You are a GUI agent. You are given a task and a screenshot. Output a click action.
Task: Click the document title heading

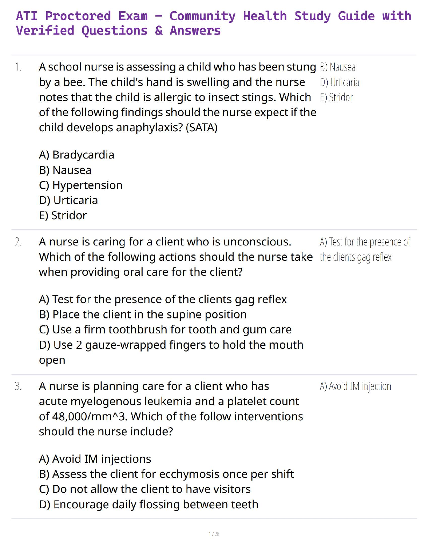213,23
